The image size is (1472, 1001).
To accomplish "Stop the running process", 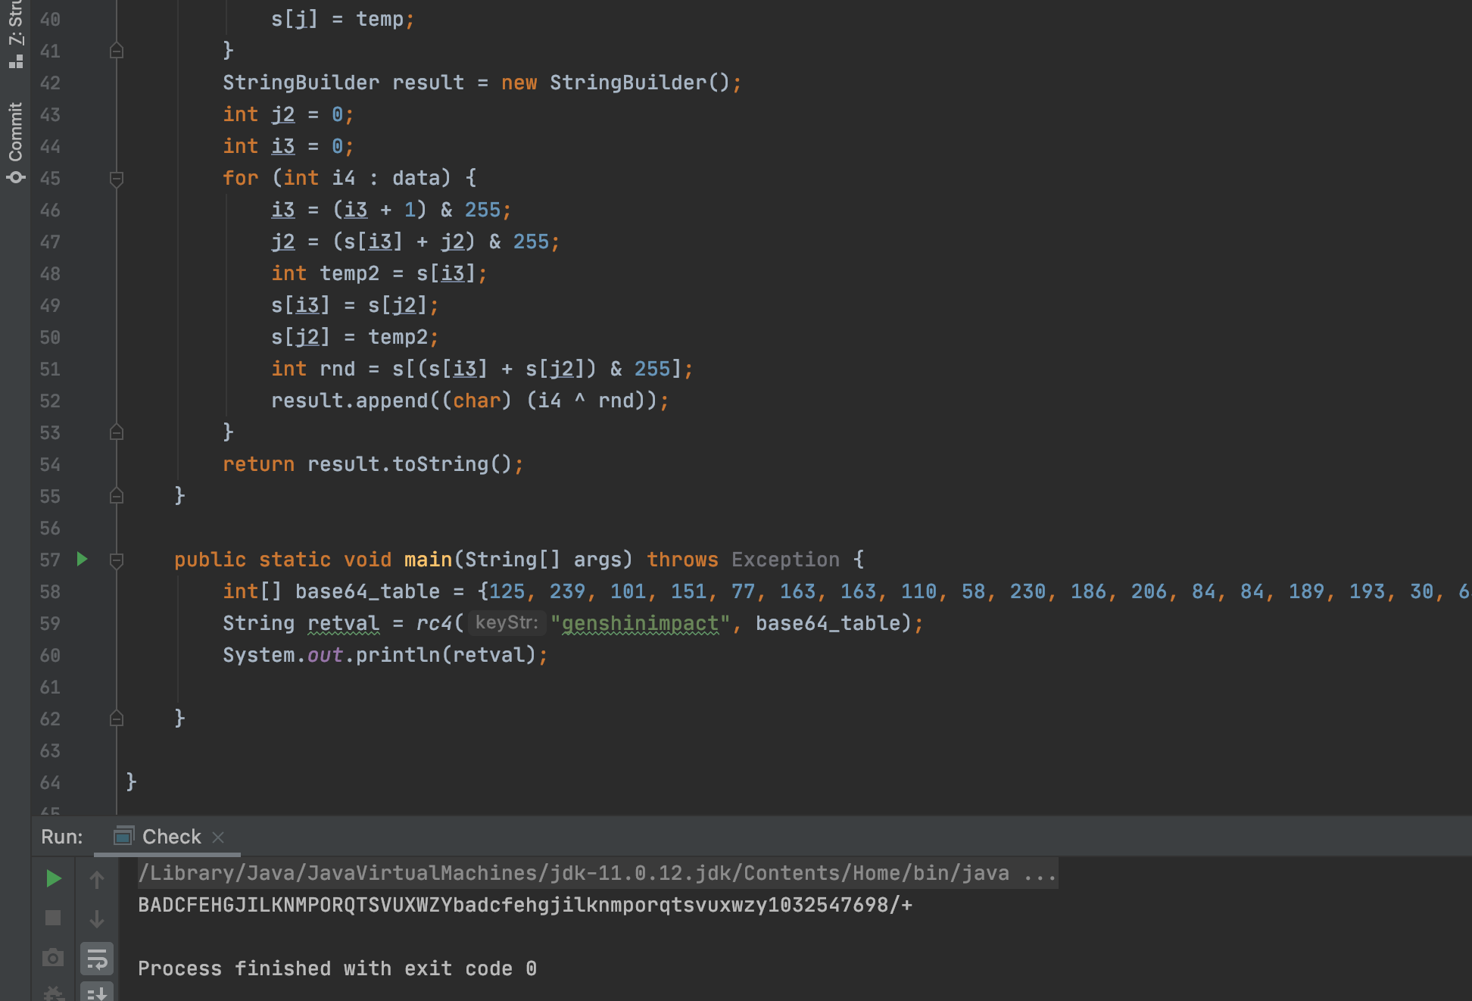I will 53,918.
